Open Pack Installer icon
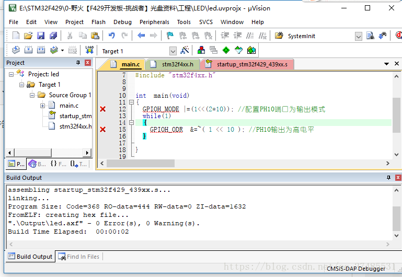Screen dimensions: 402x277 pyautogui.click(x=251, y=50)
